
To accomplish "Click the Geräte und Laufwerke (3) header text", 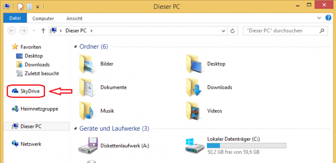I will tap(114, 128).
